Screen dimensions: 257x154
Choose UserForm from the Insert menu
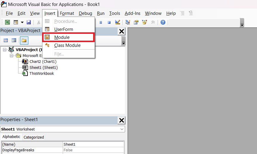point(69,29)
